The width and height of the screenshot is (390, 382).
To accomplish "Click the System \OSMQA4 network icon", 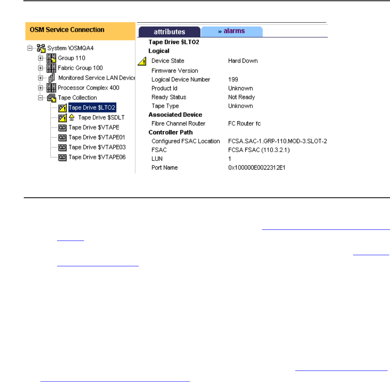I will [41, 48].
